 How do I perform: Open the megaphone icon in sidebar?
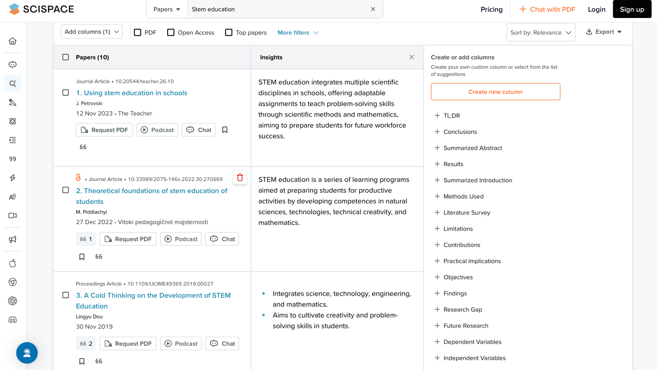pos(13,240)
